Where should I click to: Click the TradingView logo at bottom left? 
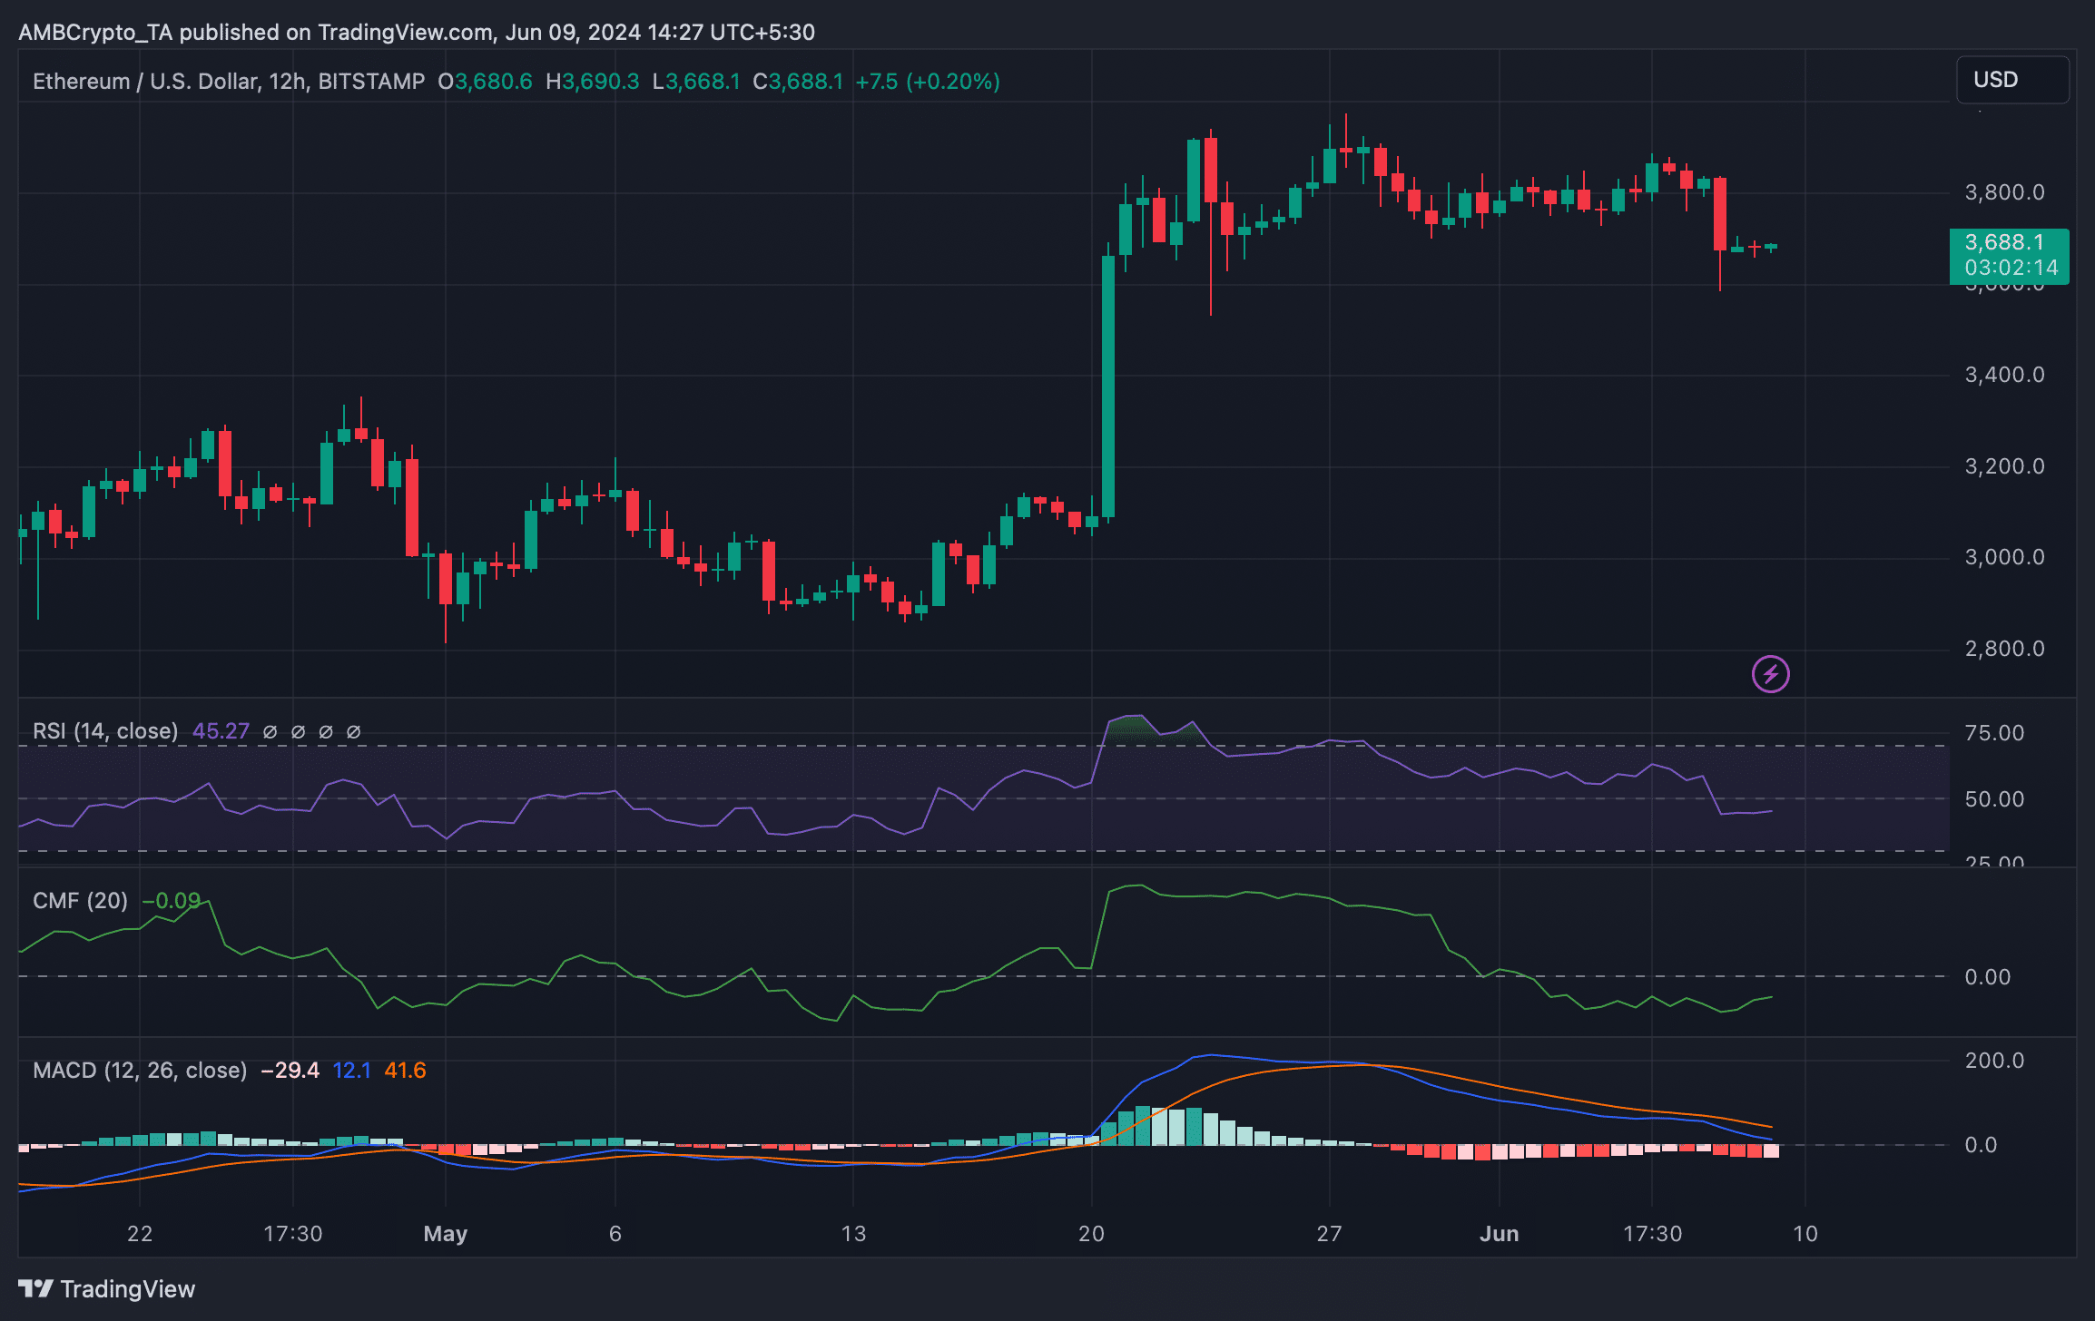(107, 1288)
